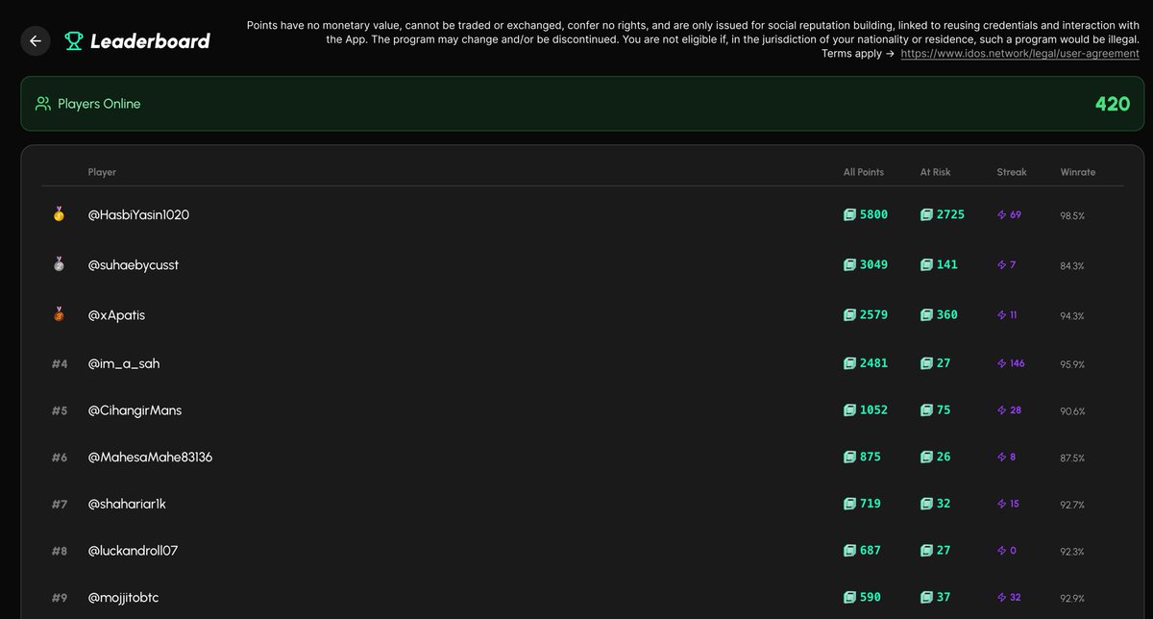Click the rank label #6

[x=60, y=458]
